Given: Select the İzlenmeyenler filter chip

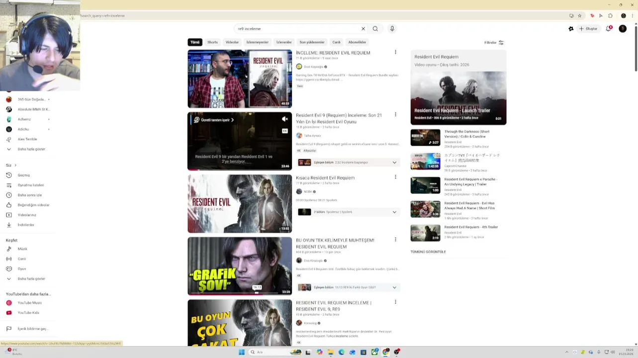Looking at the screenshot, I should (258, 42).
